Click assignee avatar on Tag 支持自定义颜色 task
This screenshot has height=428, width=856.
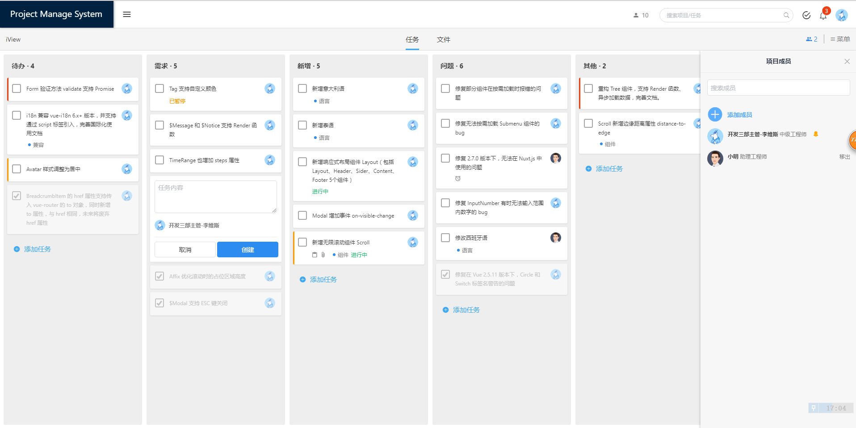270,88
